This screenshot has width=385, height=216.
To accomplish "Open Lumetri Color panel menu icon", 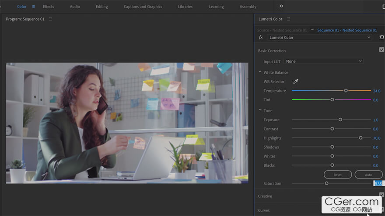I will (x=288, y=19).
